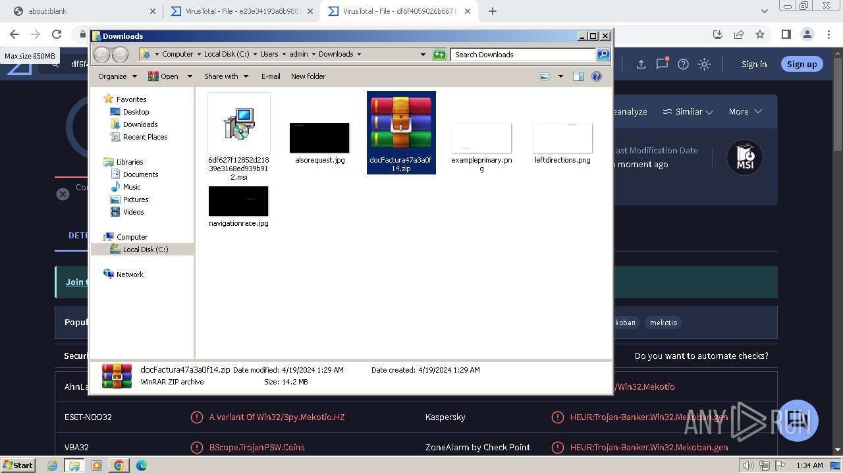Bookmark this page with the star icon
Image resolution: width=843 pixels, height=474 pixels.
click(760, 34)
